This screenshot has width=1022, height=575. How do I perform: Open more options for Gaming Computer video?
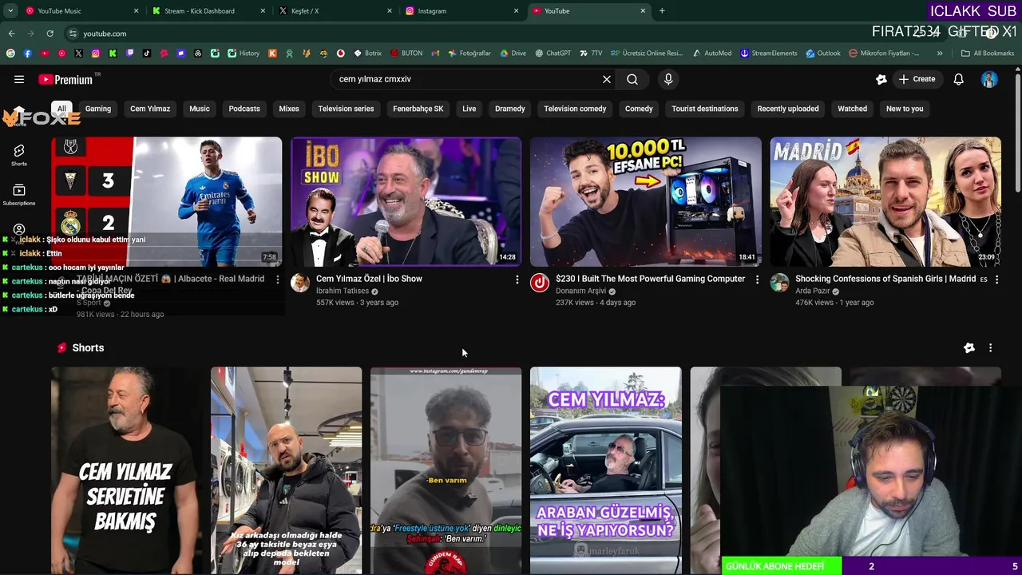point(757,280)
